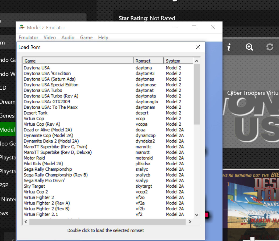Select 'Daytona USA Special Edition' row
This screenshot has height=241, width=279.
click(x=108, y=85)
